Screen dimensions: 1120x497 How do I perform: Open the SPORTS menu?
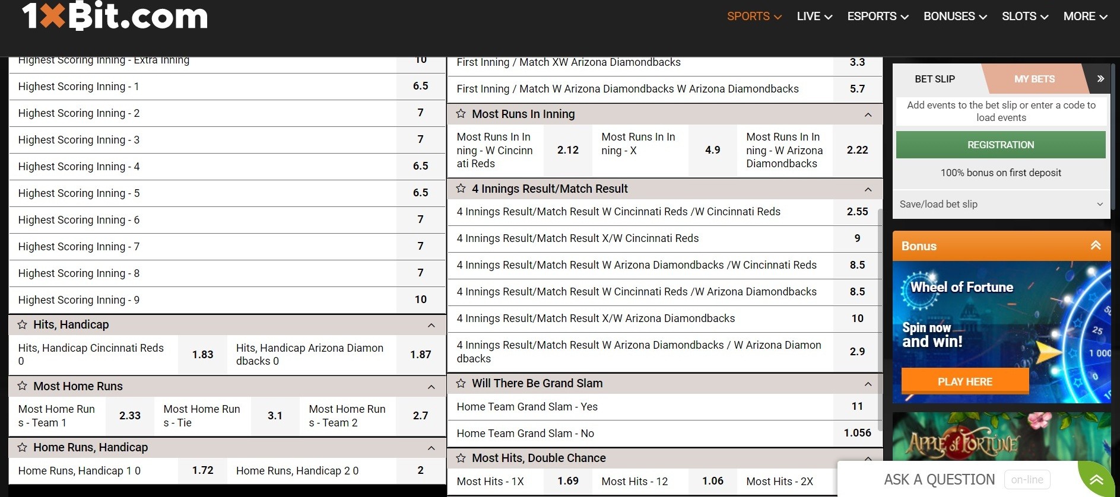pos(754,17)
